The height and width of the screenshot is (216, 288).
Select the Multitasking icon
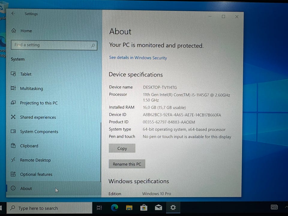tap(13, 88)
